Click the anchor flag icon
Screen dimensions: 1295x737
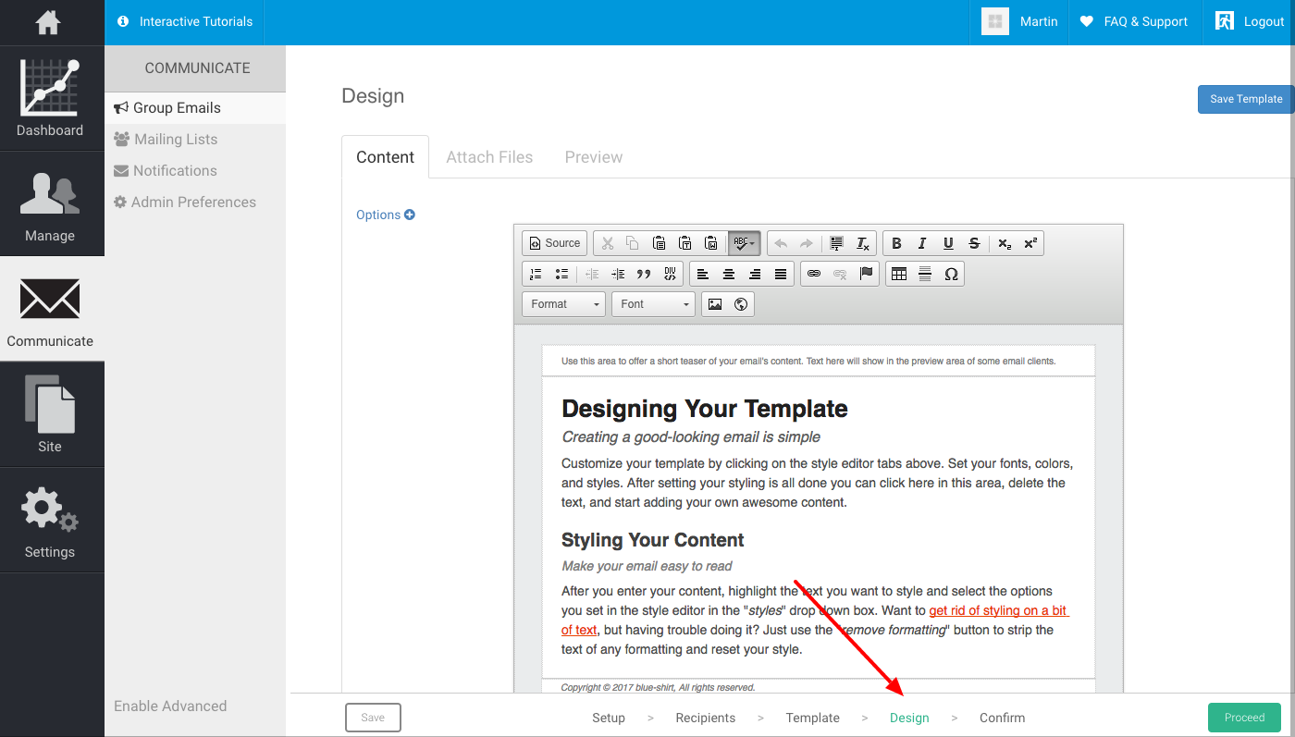coord(866,274)
